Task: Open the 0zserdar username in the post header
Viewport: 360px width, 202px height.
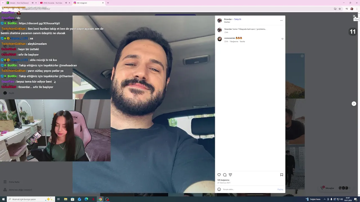Action: 228,19
